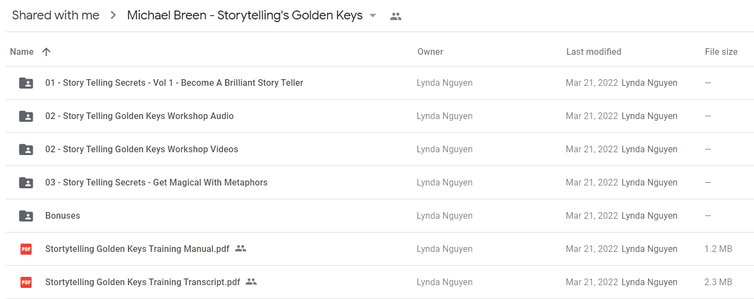Select the folder icon beside Workshop Videos

point(26,149)
